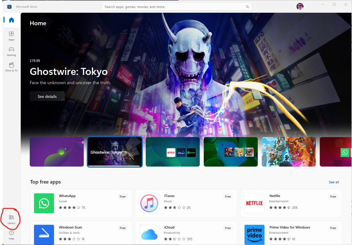This screenshot has height=245, width=352.
Task: Open the Windows Scan app icon
Action: coord(44,235)
